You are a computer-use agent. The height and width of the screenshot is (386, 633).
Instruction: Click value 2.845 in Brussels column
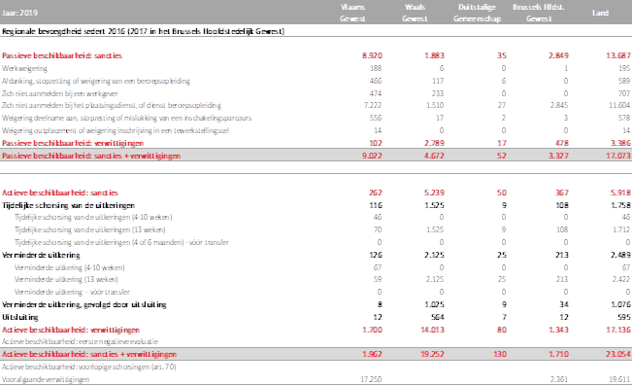tap(558, 105)
